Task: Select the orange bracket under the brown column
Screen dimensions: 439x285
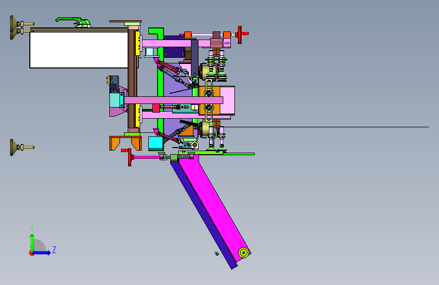Action: pos(126,143)
